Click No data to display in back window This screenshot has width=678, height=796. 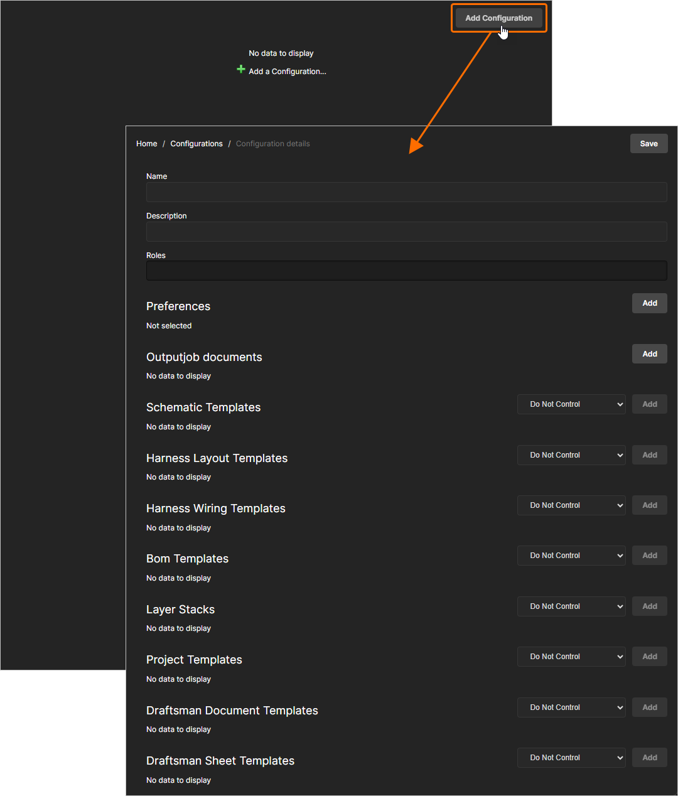[x=281, y=53]
